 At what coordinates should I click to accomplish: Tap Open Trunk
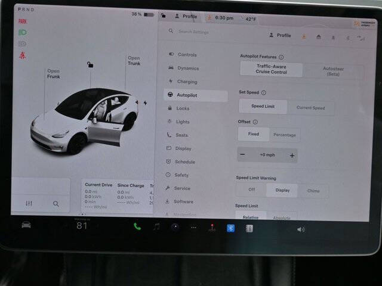pos(134,61)
